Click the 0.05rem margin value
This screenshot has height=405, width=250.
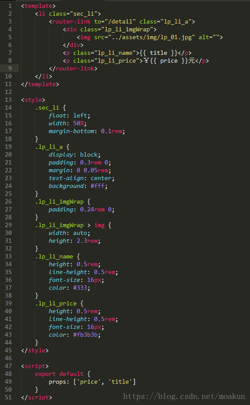click(96, 170)
